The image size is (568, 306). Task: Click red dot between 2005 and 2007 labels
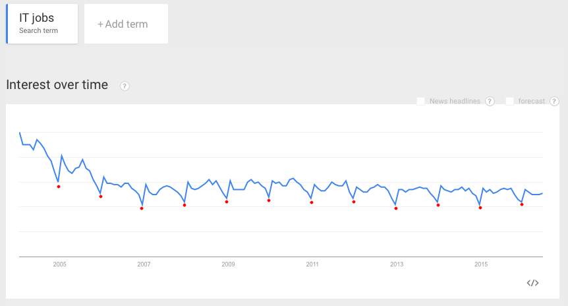click(x=101, y=197)
